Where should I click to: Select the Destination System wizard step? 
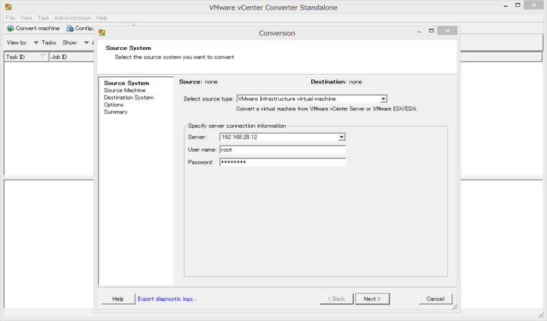point(129,98)
